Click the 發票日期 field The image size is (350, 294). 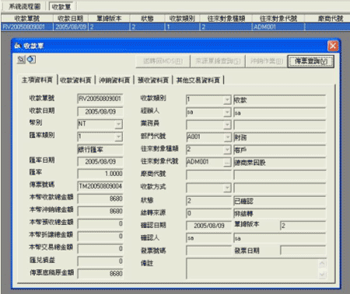click(303, 251)
